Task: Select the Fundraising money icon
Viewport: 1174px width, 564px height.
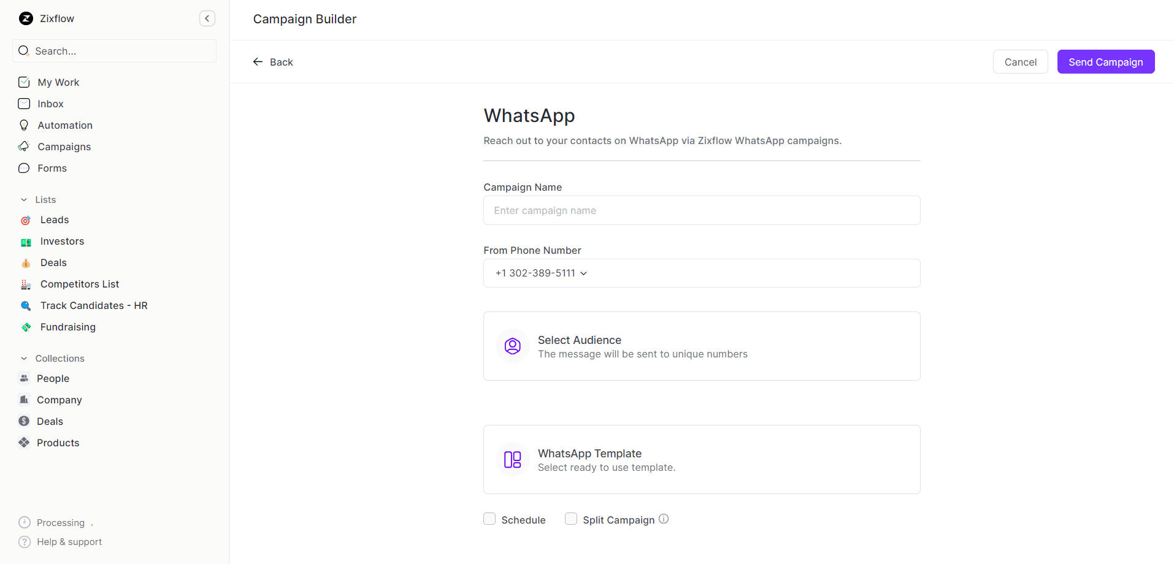Action: [x=25, y=327]
